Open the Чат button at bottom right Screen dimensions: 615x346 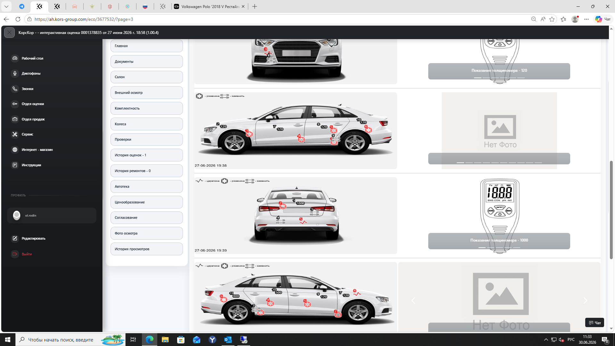coord(594,323)
